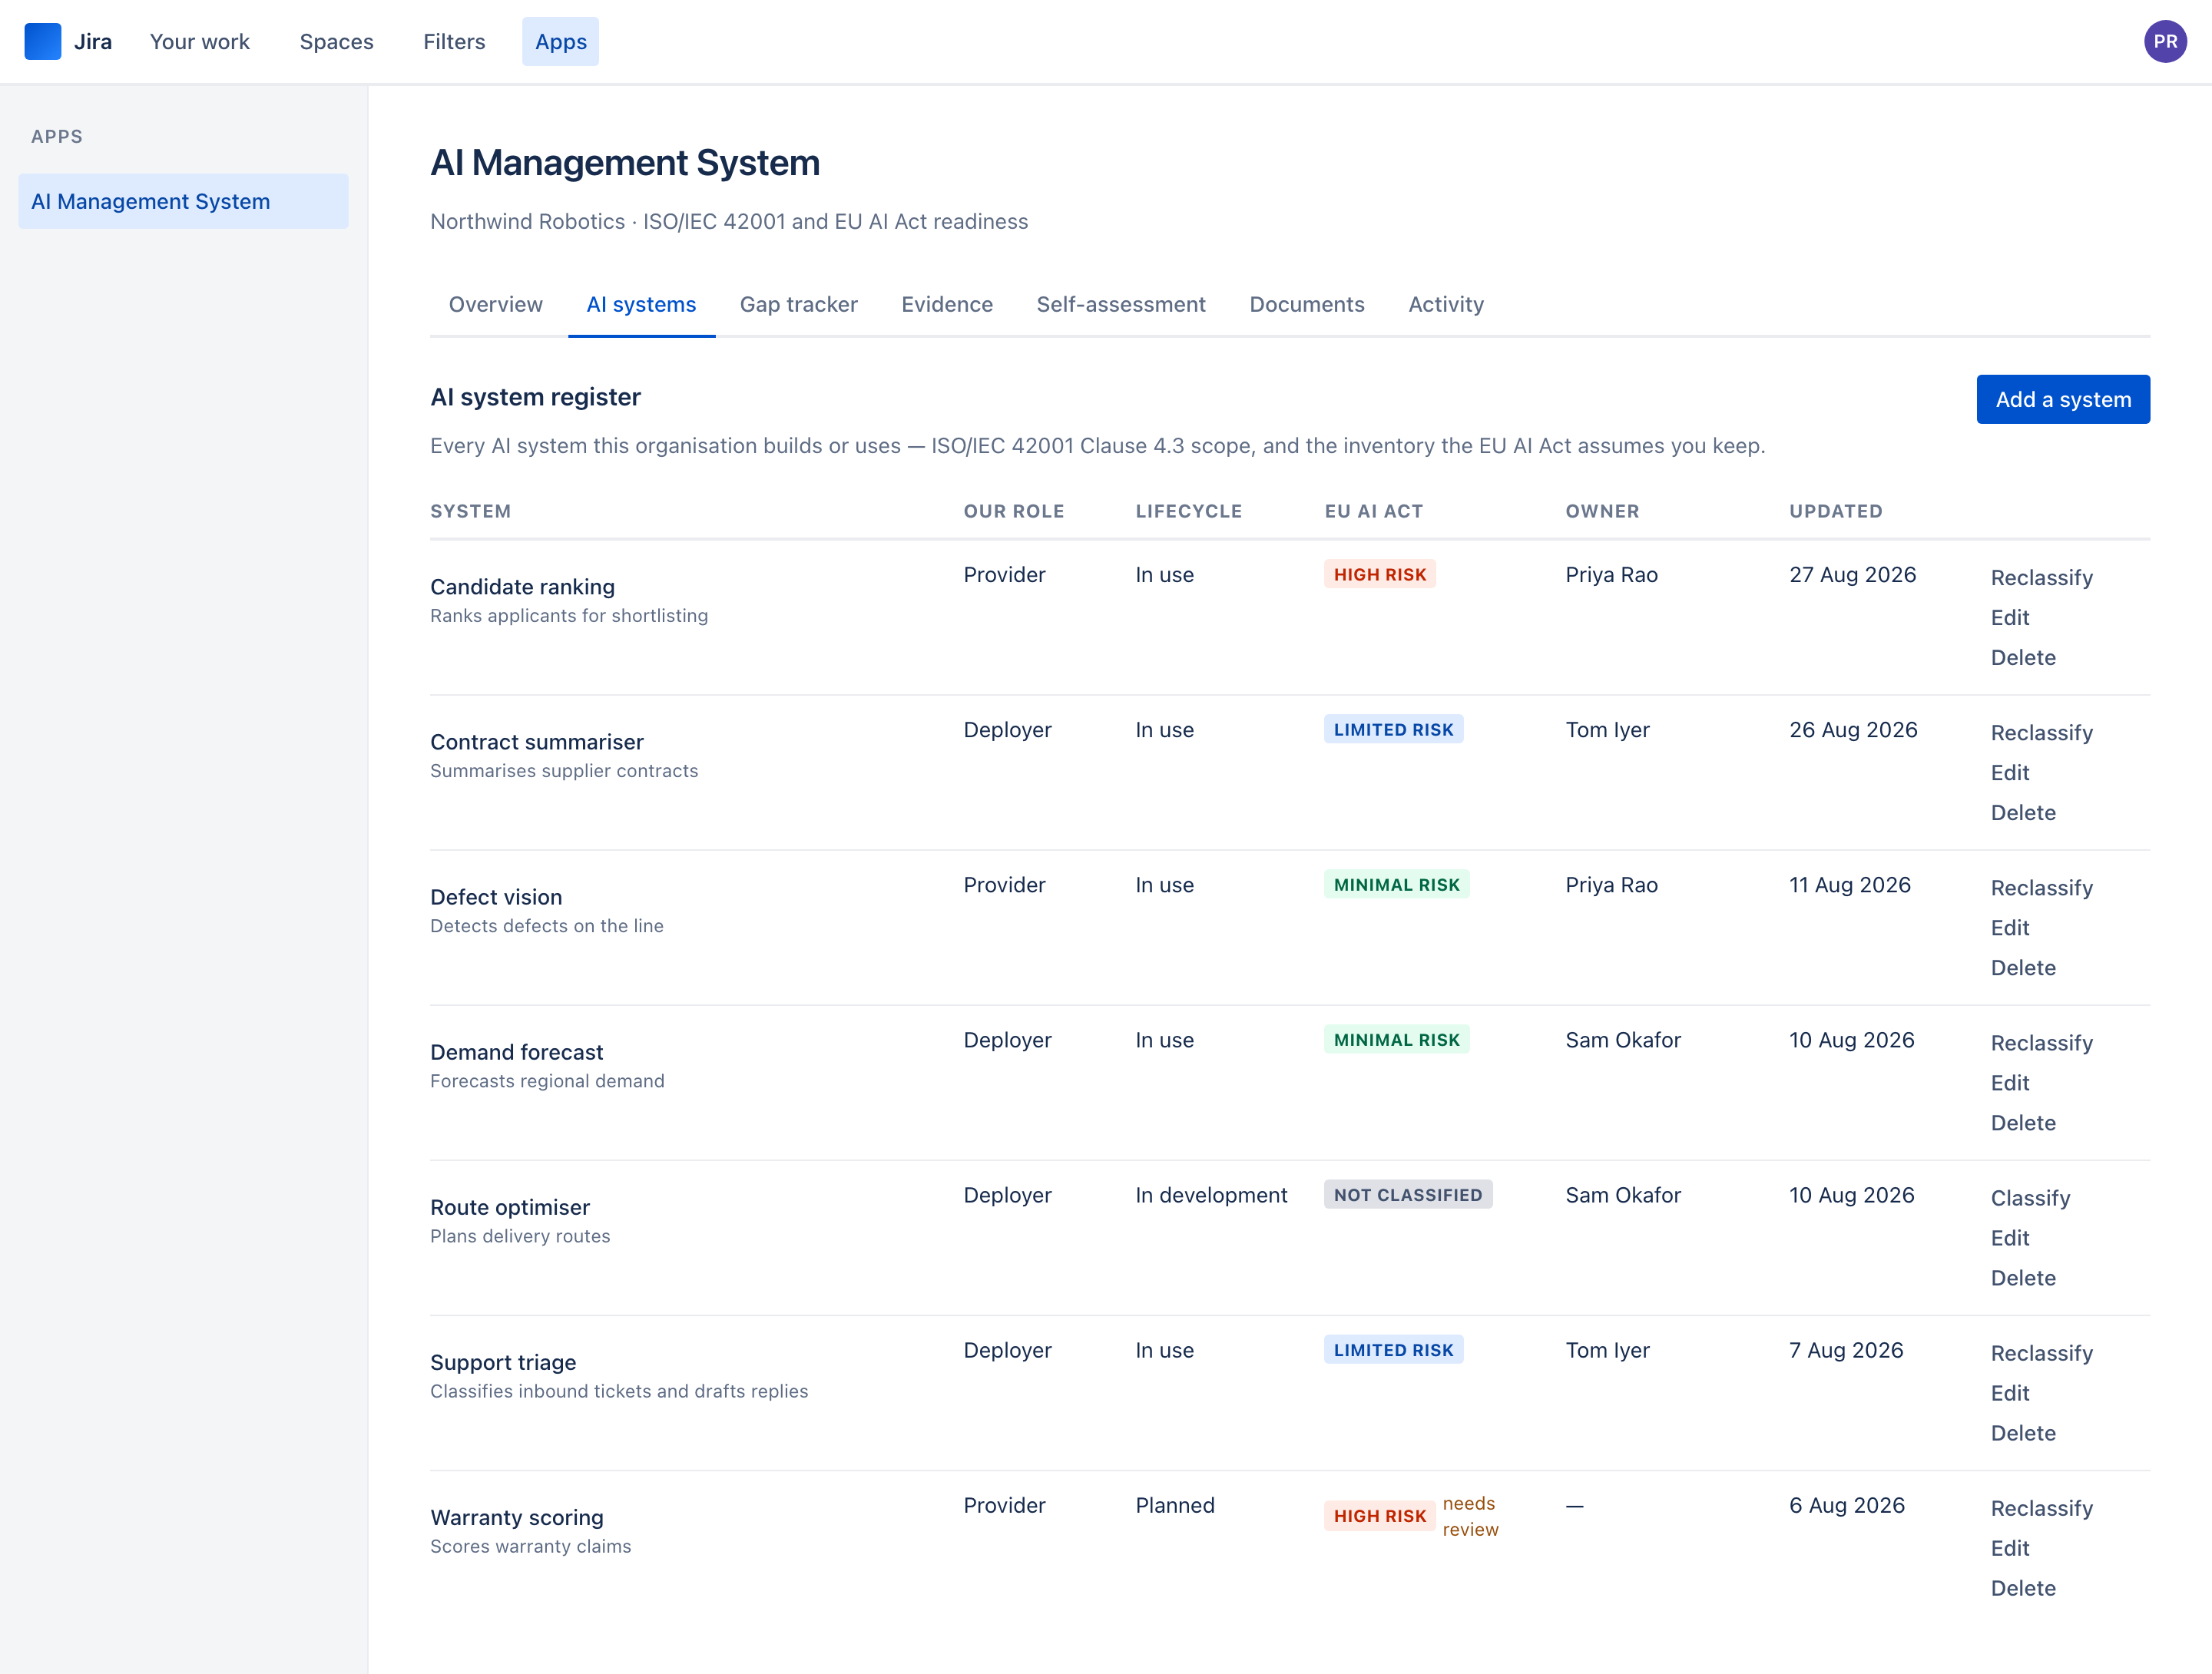
Task: Click the Candidate ranking system name
Action: [x=522, y=587]
